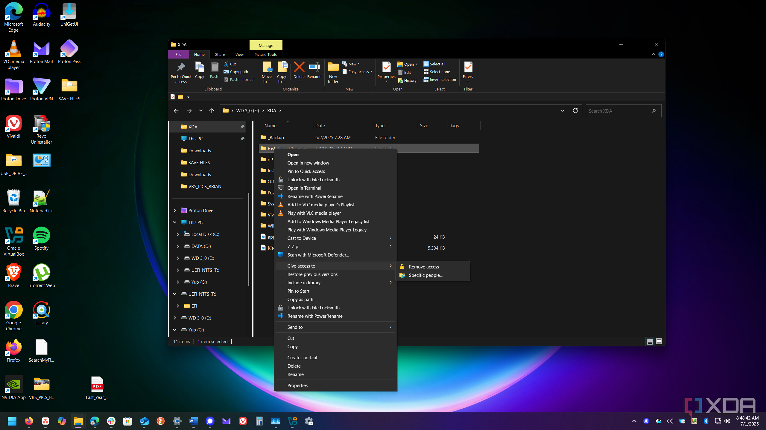Pin selected folder to Quick access
This screenshot has width=766, height=430.
point(181,72)
